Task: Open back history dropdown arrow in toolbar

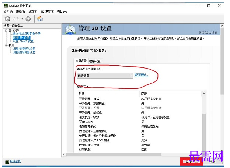Action: tap(23, 19)
